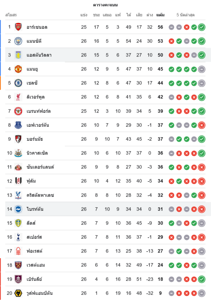Open the เบรนท์ฟอร์ด team link
The width and height of the screenshot is (211, 304).
pyautogui.click(x=39, y=111)
